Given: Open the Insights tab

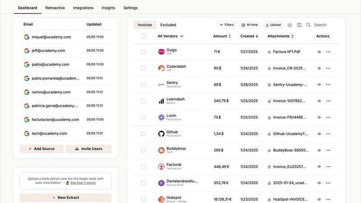Looking at the screenshot, I should pyautogui.click(x=108, y=8).
